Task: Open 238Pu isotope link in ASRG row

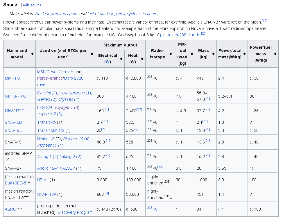Action: tap(152, 209)
